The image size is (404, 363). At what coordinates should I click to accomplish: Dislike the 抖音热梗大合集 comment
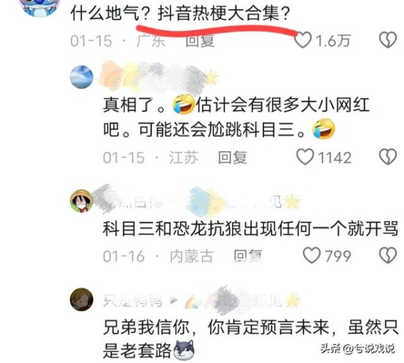click(x=388, y=40)
